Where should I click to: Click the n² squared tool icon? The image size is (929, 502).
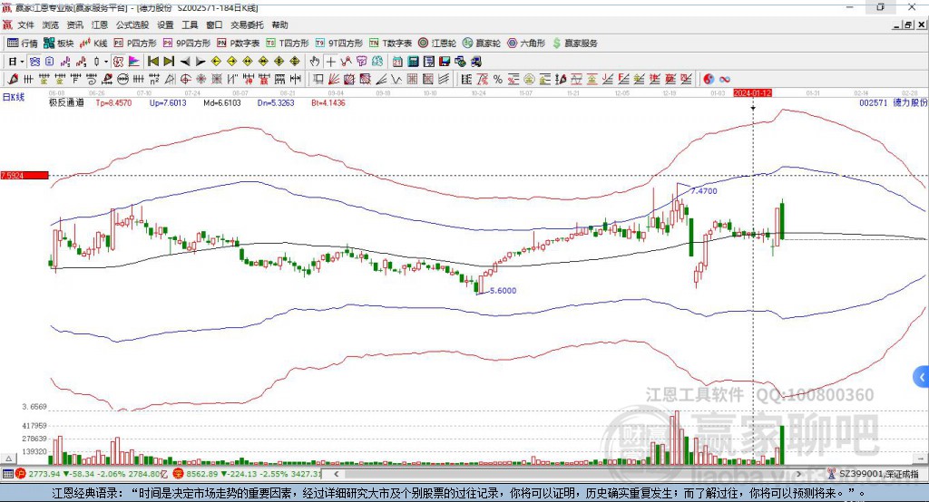(x=154, y=79)
